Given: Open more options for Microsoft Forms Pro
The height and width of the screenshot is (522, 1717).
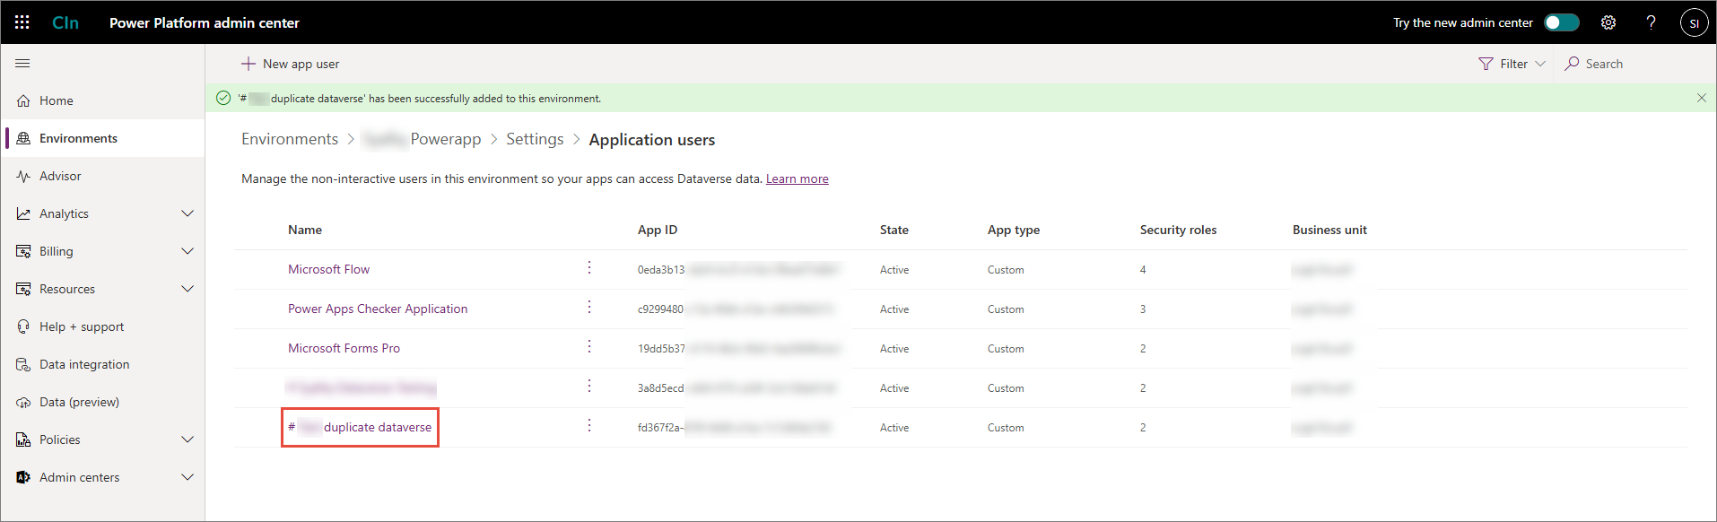Looking at the screenshot, I should 589,346.
